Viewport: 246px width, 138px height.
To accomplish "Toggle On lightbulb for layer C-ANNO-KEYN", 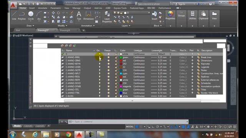I will pos(100,64).
